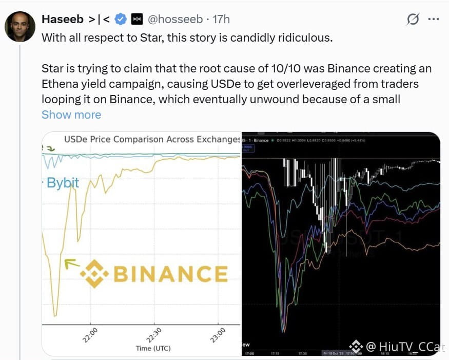Screen dimensions: 449x360
Task: Click the green arrow annotation near Binance
Action: 72,263
